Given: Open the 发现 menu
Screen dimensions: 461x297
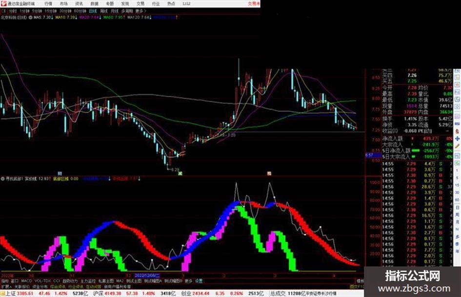Looking at the screenshot, I should pyautogui.click(x=125, y=4).
